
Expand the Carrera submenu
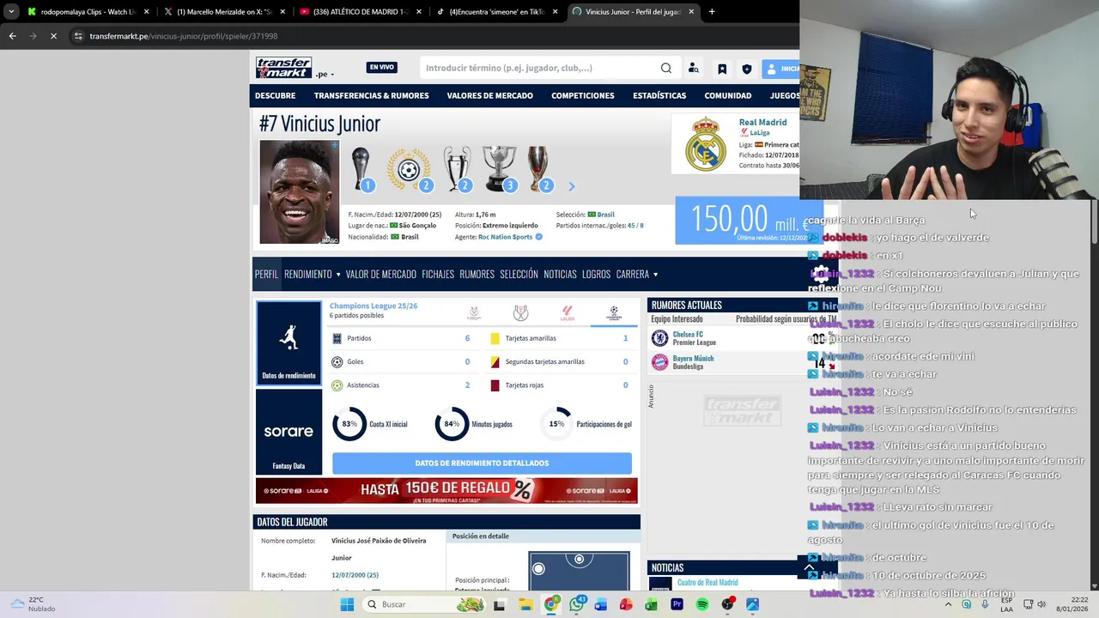(656, 275)
